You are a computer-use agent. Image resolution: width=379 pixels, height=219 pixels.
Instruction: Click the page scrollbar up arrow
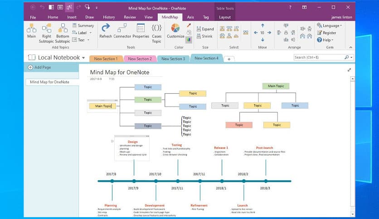click(353, 79)
